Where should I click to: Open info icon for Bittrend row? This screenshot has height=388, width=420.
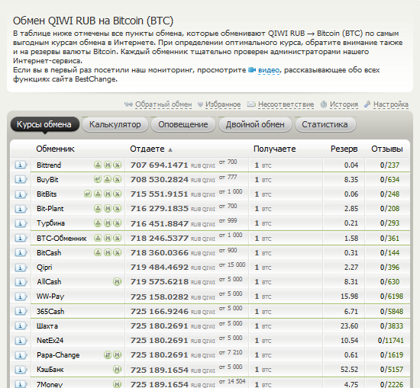(x=21, y=165)
